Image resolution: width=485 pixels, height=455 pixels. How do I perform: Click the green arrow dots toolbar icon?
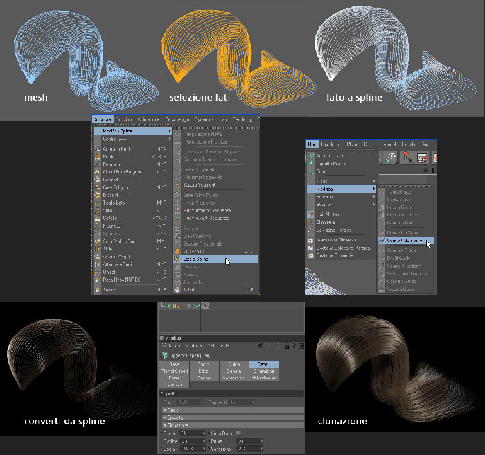391,157
